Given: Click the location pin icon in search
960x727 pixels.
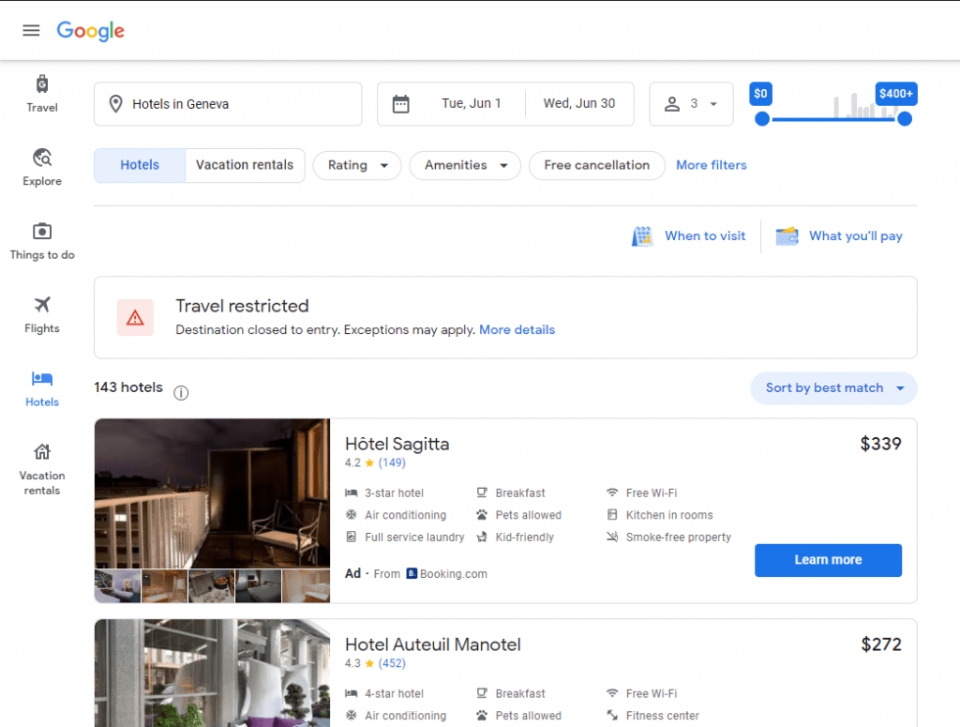Looking at the screenshot, I should pyautogui.click(x=115, y=104).
